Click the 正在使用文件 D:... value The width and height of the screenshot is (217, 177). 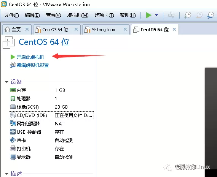tap(73, 115)
